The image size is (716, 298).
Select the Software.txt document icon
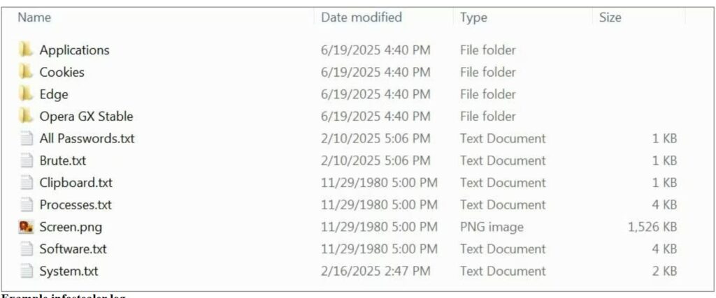pos(27,249)
